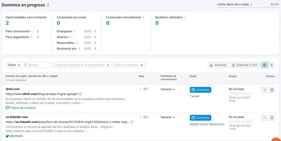The height and width of the screenshot is (141, 281).
Task: Delete the ilimit.com row with trash icon
Action: click(x=272, y=90)
